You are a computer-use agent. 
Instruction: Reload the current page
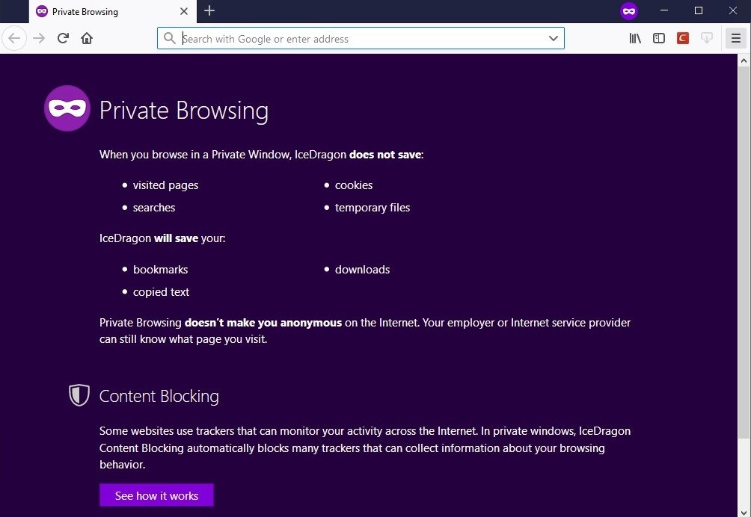click(63, 38)
